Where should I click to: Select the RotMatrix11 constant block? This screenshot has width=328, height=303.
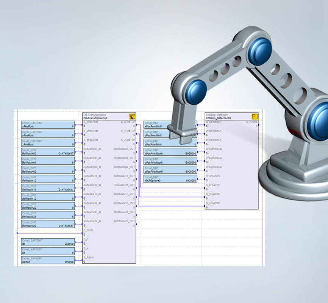click(x=48, y=188)
